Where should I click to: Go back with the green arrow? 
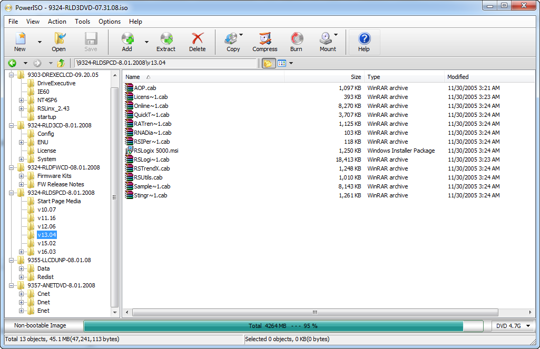13,63
